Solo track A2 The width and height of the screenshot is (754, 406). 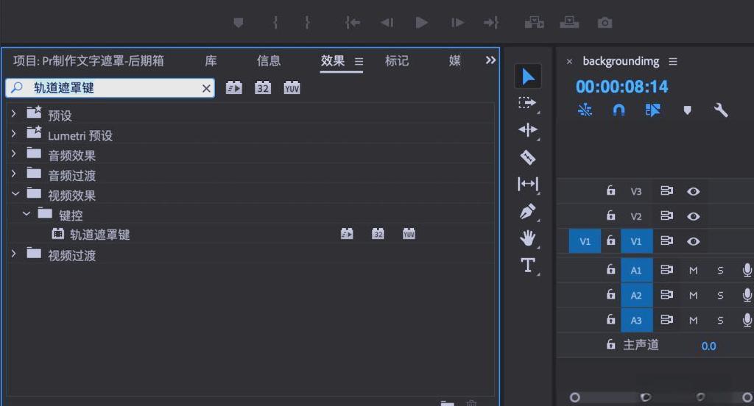(720, 296)
